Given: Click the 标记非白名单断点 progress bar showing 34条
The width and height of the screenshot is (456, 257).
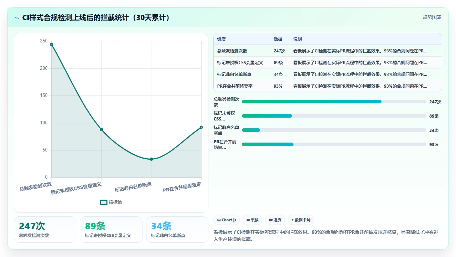Looking at the screenshot, I should point(334,130).
